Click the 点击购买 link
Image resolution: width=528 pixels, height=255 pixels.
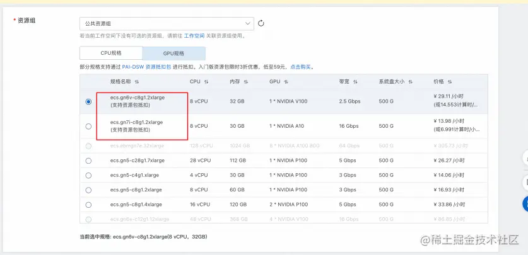point(301,67)
